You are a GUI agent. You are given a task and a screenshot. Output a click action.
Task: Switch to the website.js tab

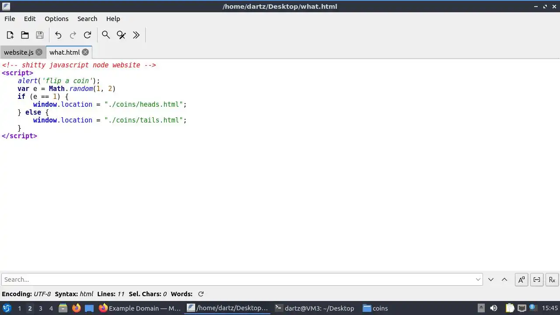[x=18, y=52]
